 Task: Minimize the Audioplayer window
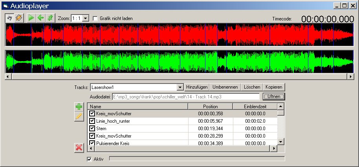click(337, 6)
